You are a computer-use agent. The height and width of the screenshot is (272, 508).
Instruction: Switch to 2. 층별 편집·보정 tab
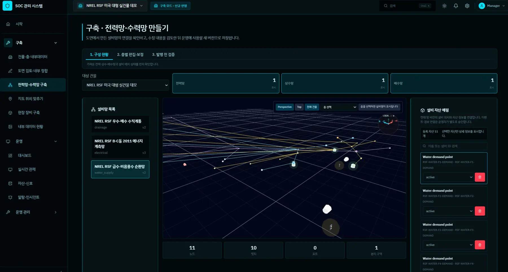[x=130, y=55]
